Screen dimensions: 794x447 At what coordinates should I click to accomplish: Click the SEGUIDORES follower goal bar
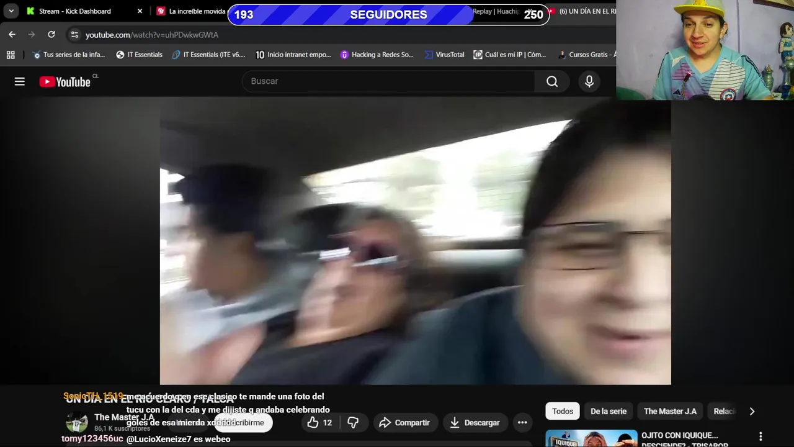[388, 14]
